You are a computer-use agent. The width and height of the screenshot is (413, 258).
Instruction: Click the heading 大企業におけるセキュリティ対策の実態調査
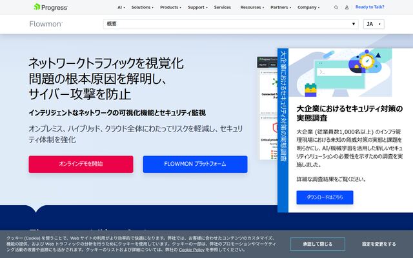[350, 114]
